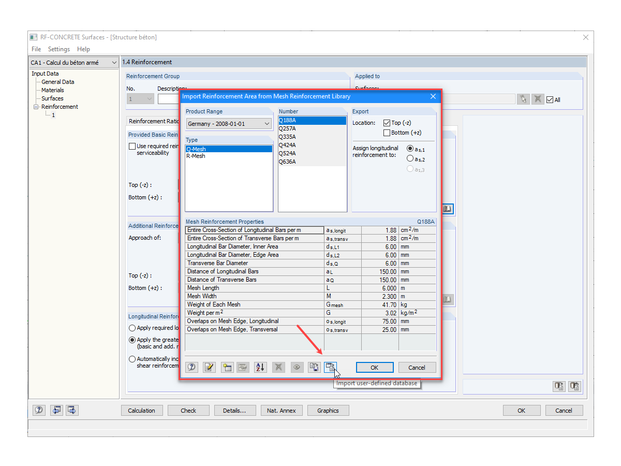This screenshot has height=466, width=621.
Task: Click the delete surfaces X icon beside All
Action: tap(538, 99)
